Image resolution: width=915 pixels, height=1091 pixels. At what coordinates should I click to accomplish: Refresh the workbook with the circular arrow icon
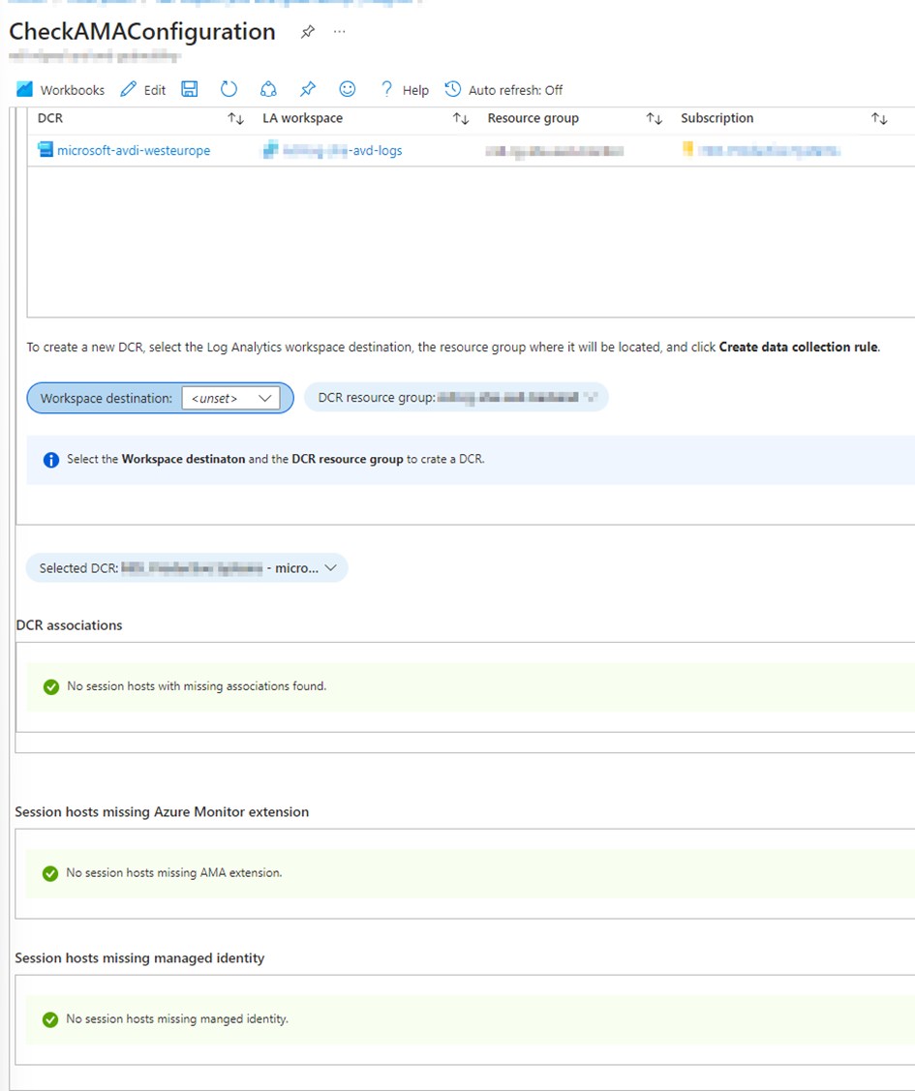(x=229, y=89)
